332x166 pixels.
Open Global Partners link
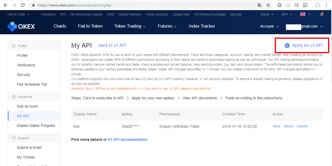point(130,14)
